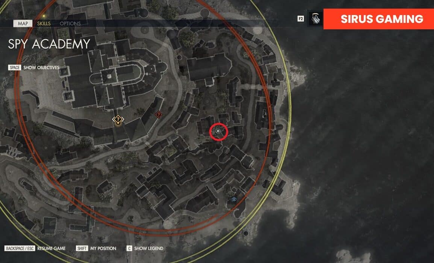Select the red question mark map marker
Screen dimensions: 434x263
point(159,114)
